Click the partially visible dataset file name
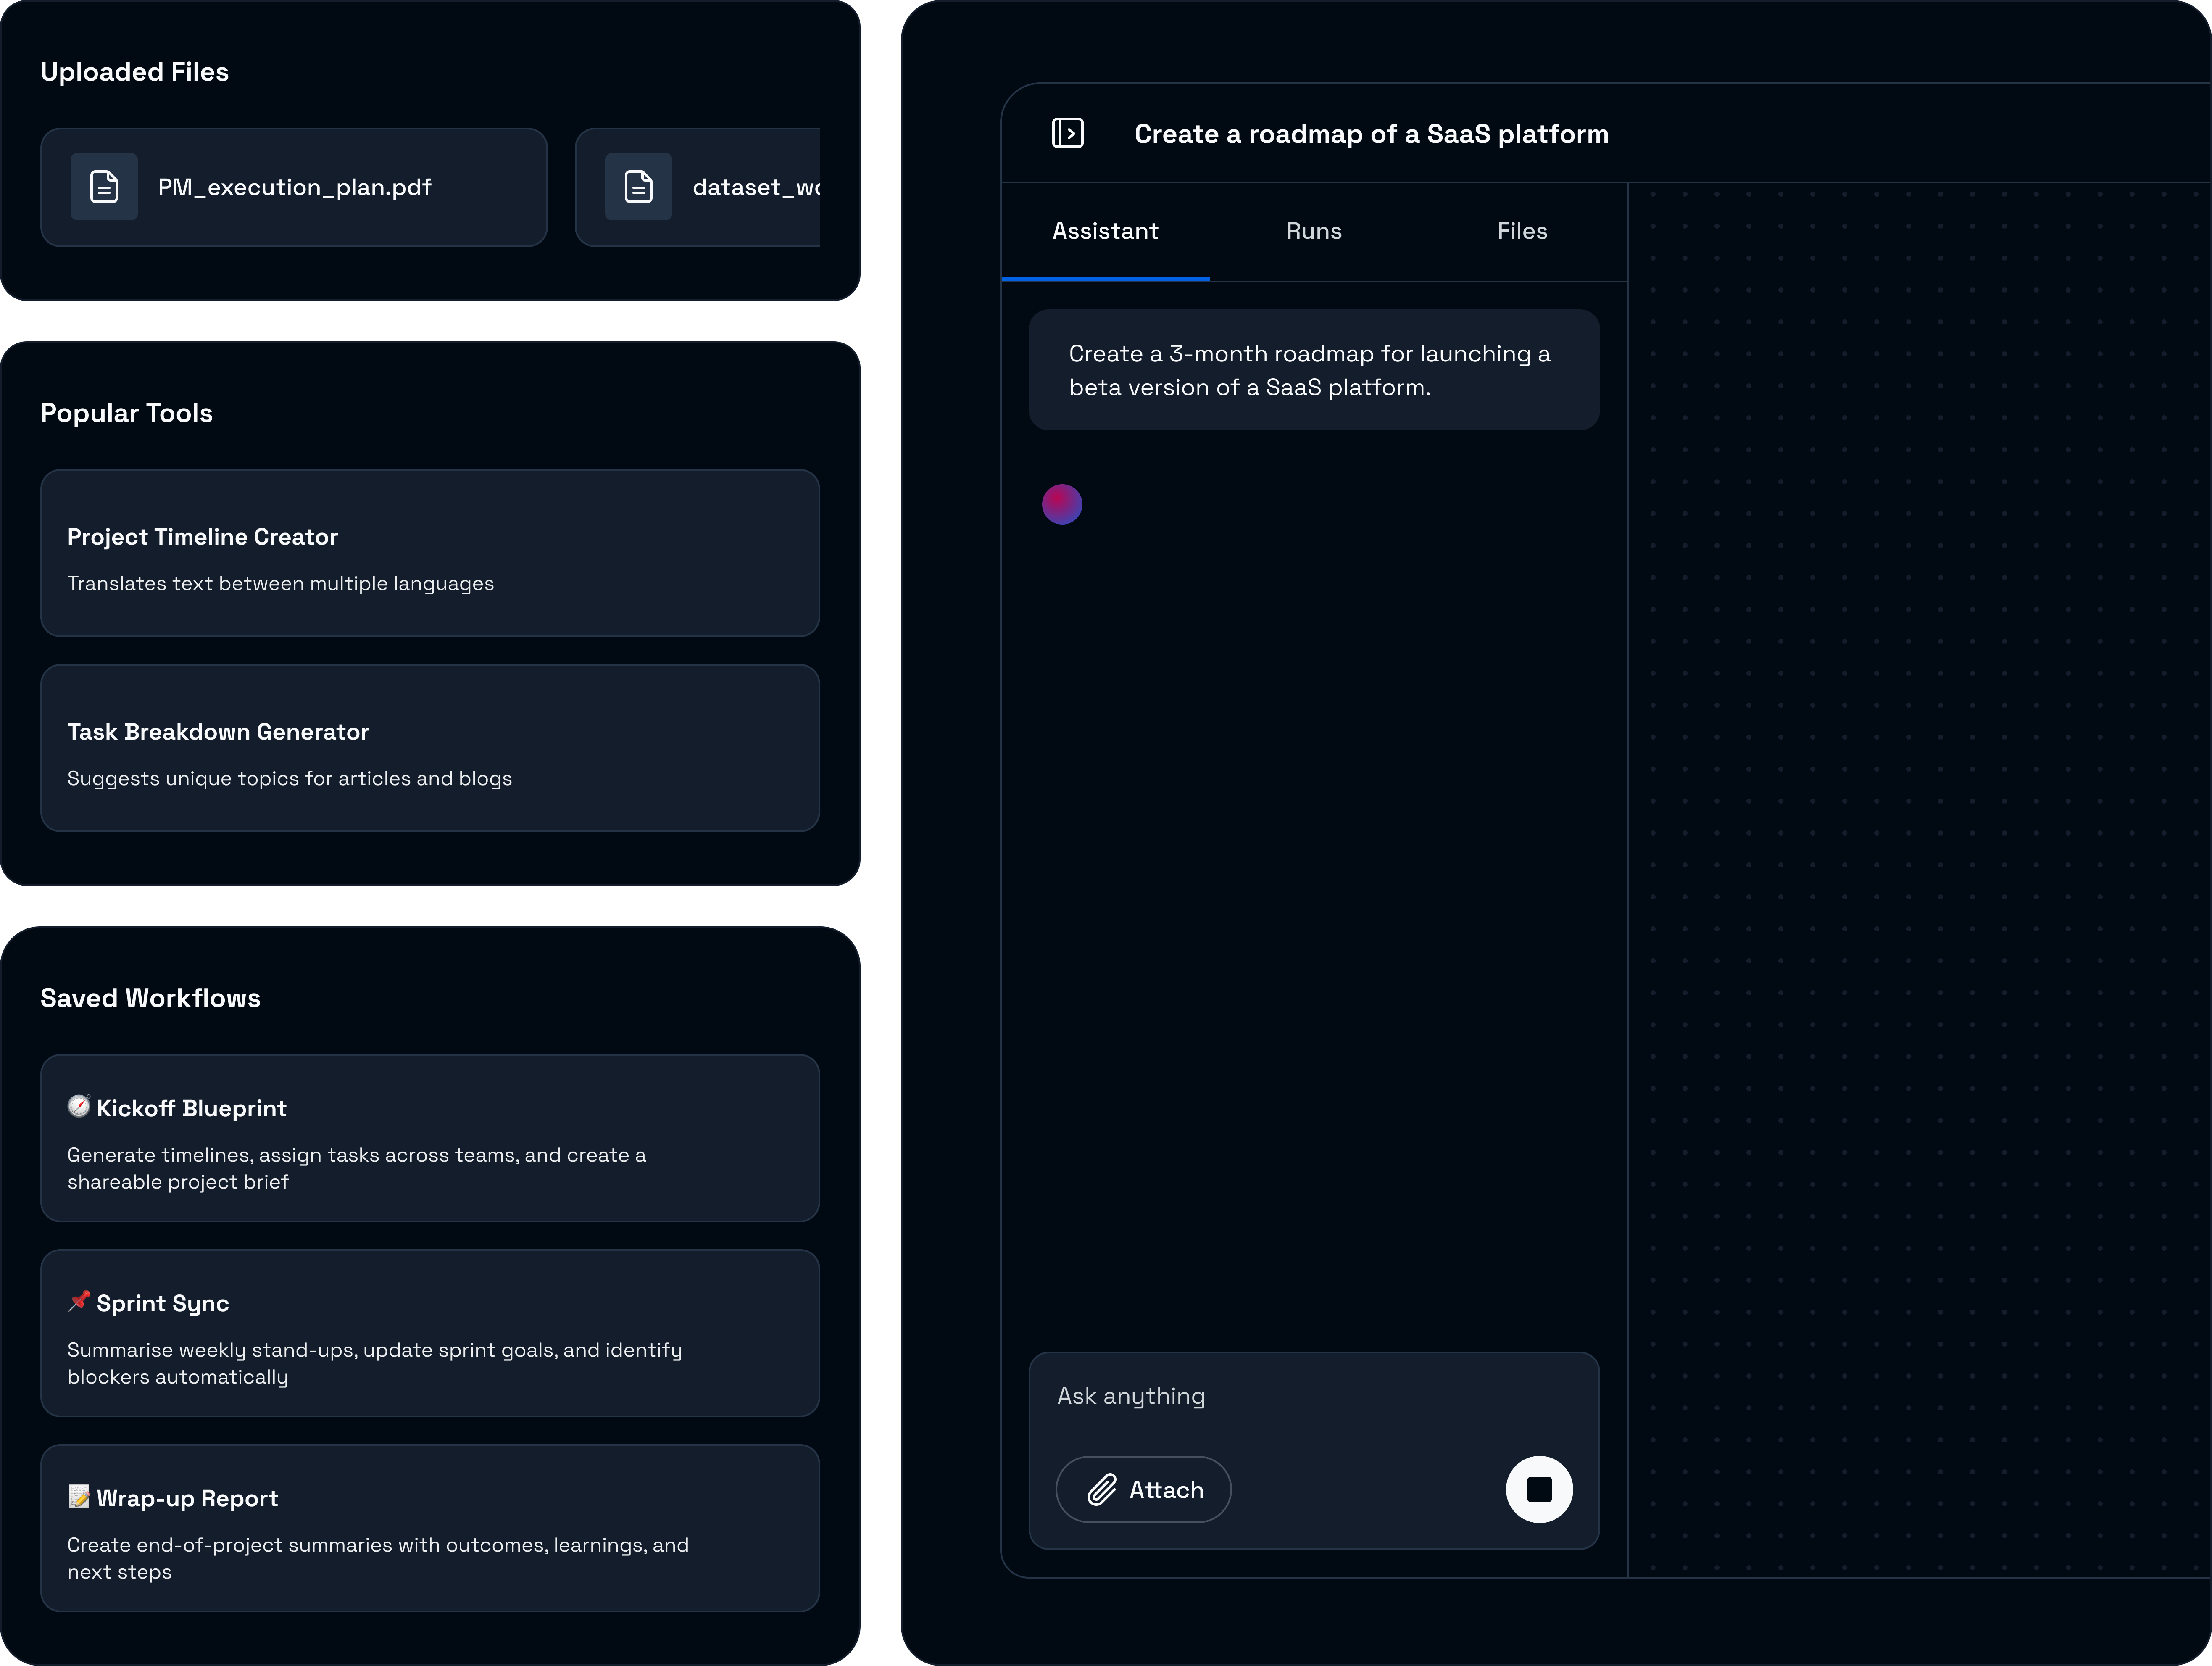 (756, 187)
